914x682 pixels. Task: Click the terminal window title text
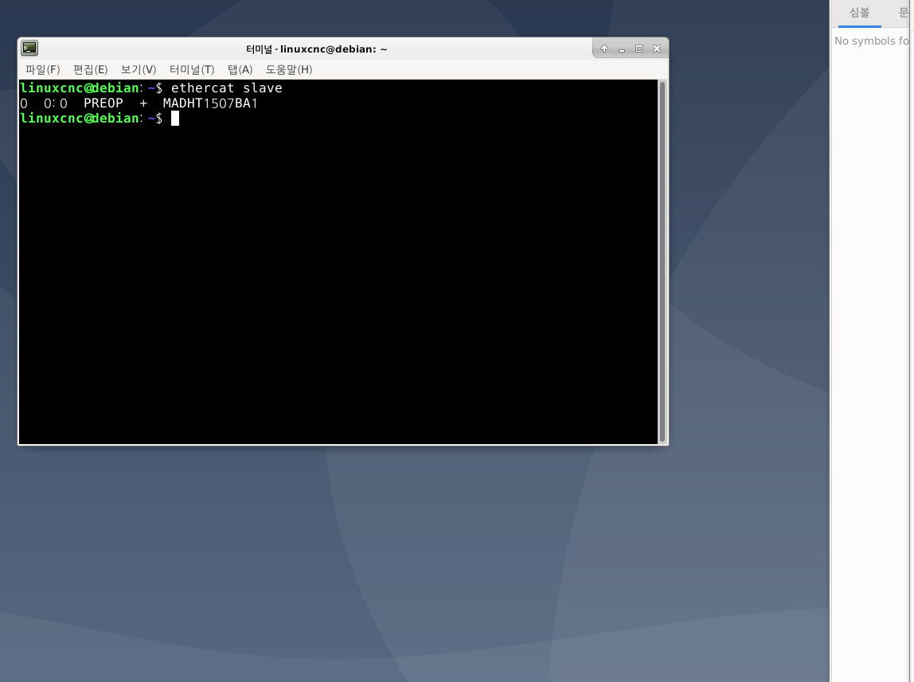pos(317,49)
